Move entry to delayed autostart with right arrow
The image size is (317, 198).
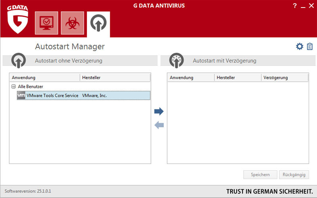click(x=159, y=111)
